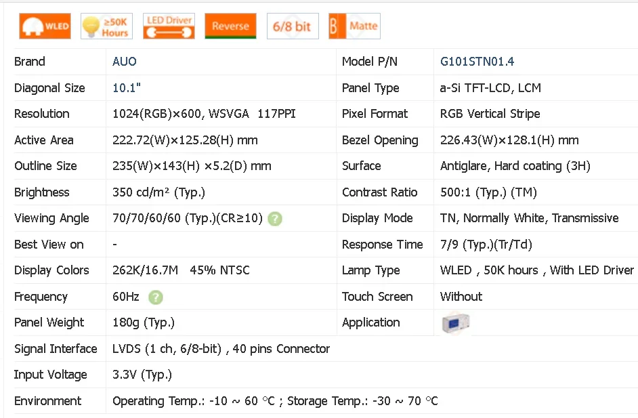Click the Display Mode label

click(x=377, y=218)
